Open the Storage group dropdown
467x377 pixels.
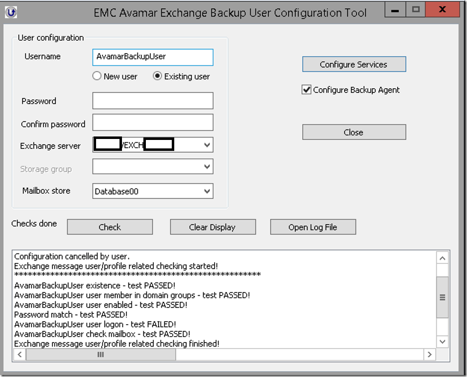(207, 167)
